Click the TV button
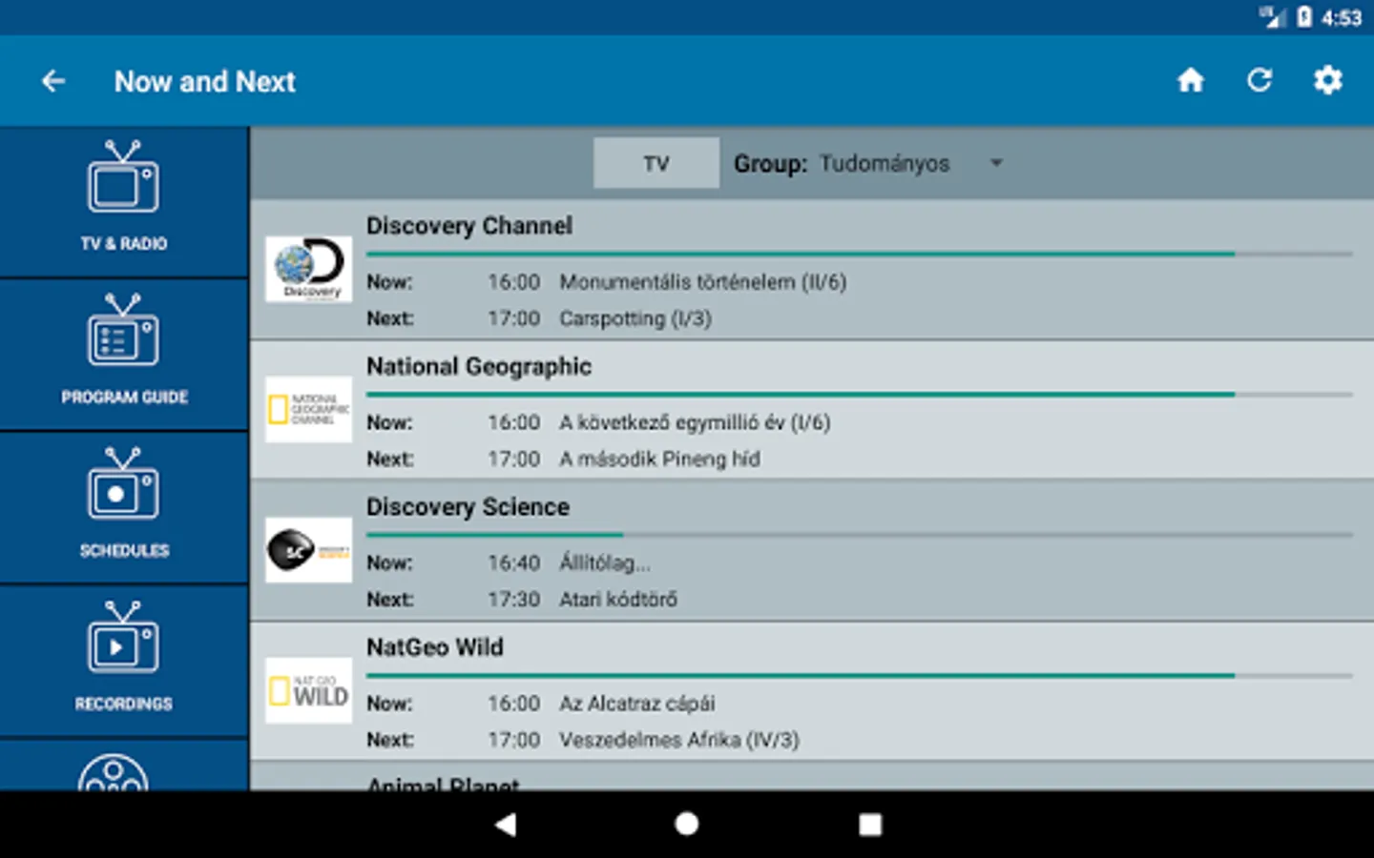Image resolution: width=1374 pixels, height=858 pixels. pos(656,163)
